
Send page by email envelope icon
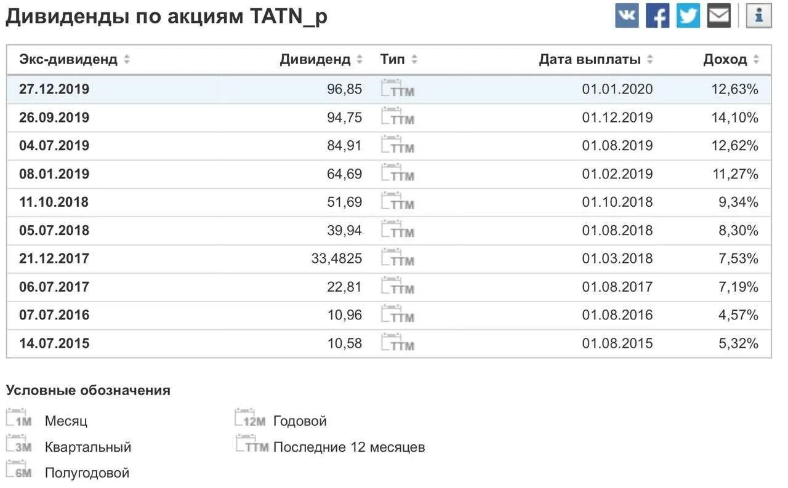pos(718,15)
